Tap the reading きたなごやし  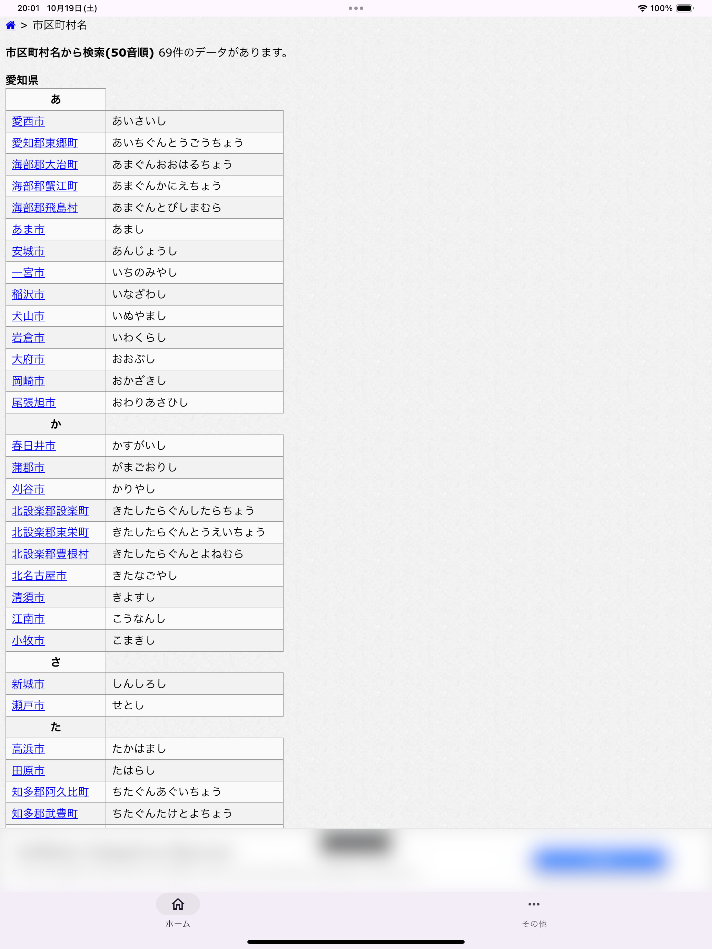(x=145, y=576)
